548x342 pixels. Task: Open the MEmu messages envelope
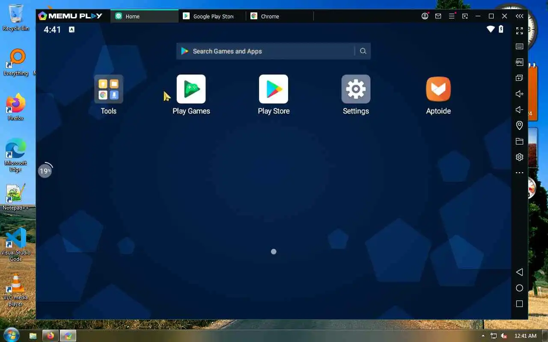point(438,16)
